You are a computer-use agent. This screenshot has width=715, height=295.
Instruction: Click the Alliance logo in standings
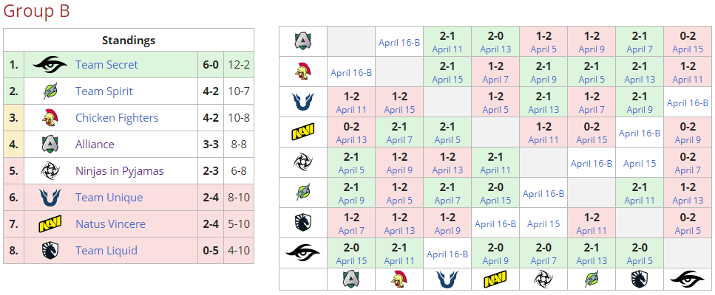[x=50, y=145]
